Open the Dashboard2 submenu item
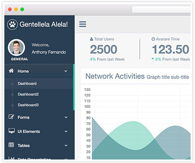Image resolution: width=195 pixels, height=163 pixels. point(28,94)
